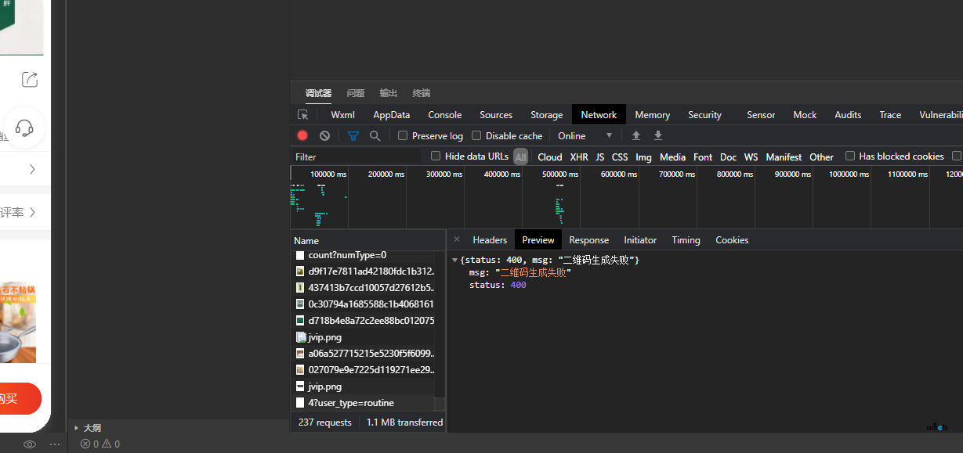963x453 pixels.
Task: Open the Trace panel
Action: pos(890,115)
